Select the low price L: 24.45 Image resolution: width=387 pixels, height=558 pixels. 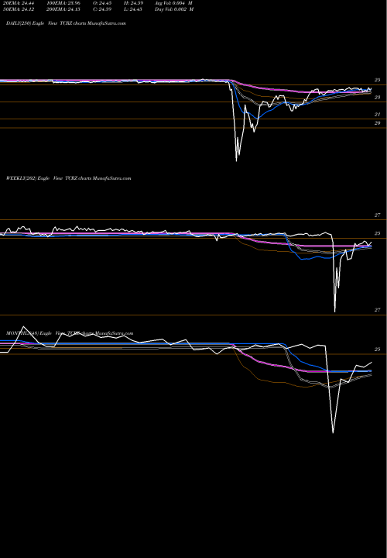133,9
